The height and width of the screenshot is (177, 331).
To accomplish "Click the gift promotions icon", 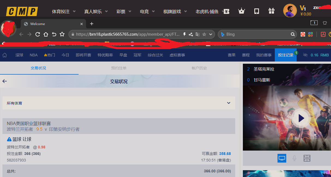I will coord(271,11).
